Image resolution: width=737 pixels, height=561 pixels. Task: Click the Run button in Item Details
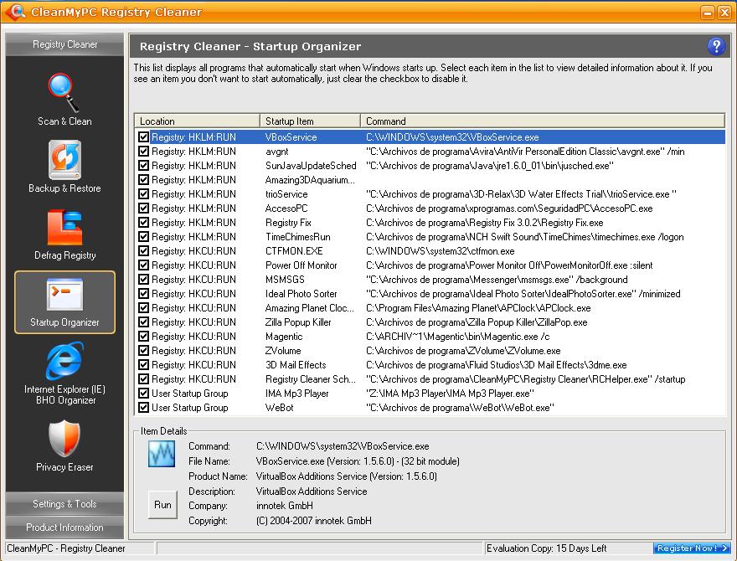pyautogui.click(x=162, y=505)
